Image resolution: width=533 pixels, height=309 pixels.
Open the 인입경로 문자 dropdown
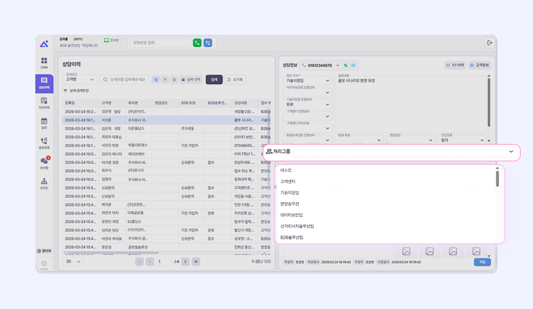[462, 139]
